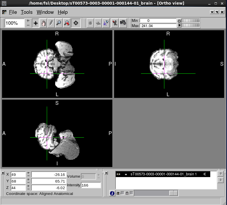Screen dimensions: 227x205
Task: Click the Y voxel field 68
Action: pyautogui.click(x=18, y=181)
